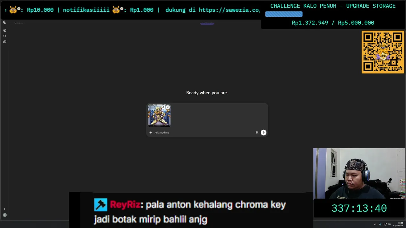406x228 pixels.
Task: Click the microphone icon in the system tray
Action: pyautogui.click(x=380, y=224)
